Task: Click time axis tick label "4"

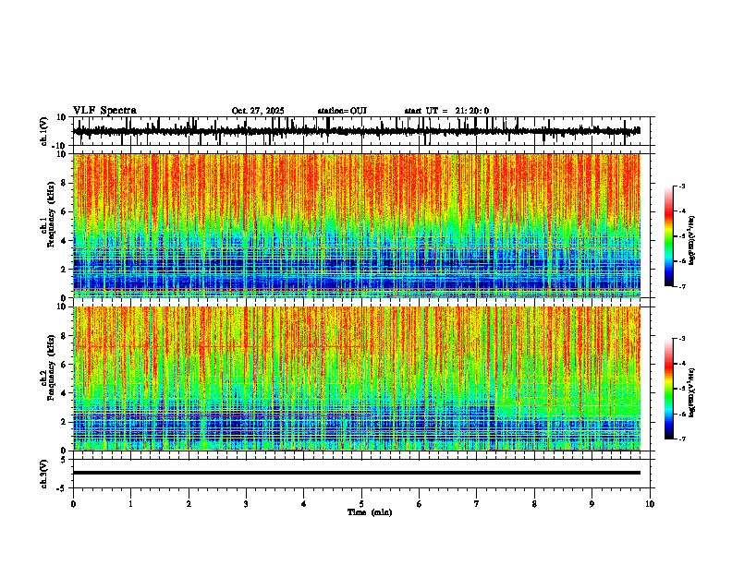Action: click(303, 504)
